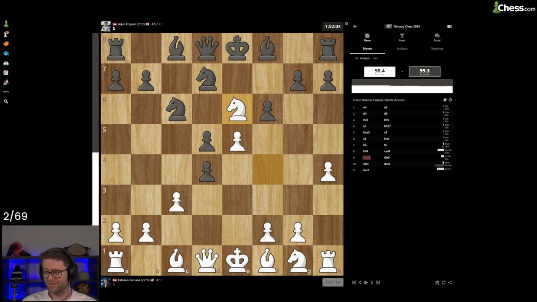Click the white queen on d1
Image resolution: width=537 pixels, height=302 pixels.
click(x=207, y=260)
